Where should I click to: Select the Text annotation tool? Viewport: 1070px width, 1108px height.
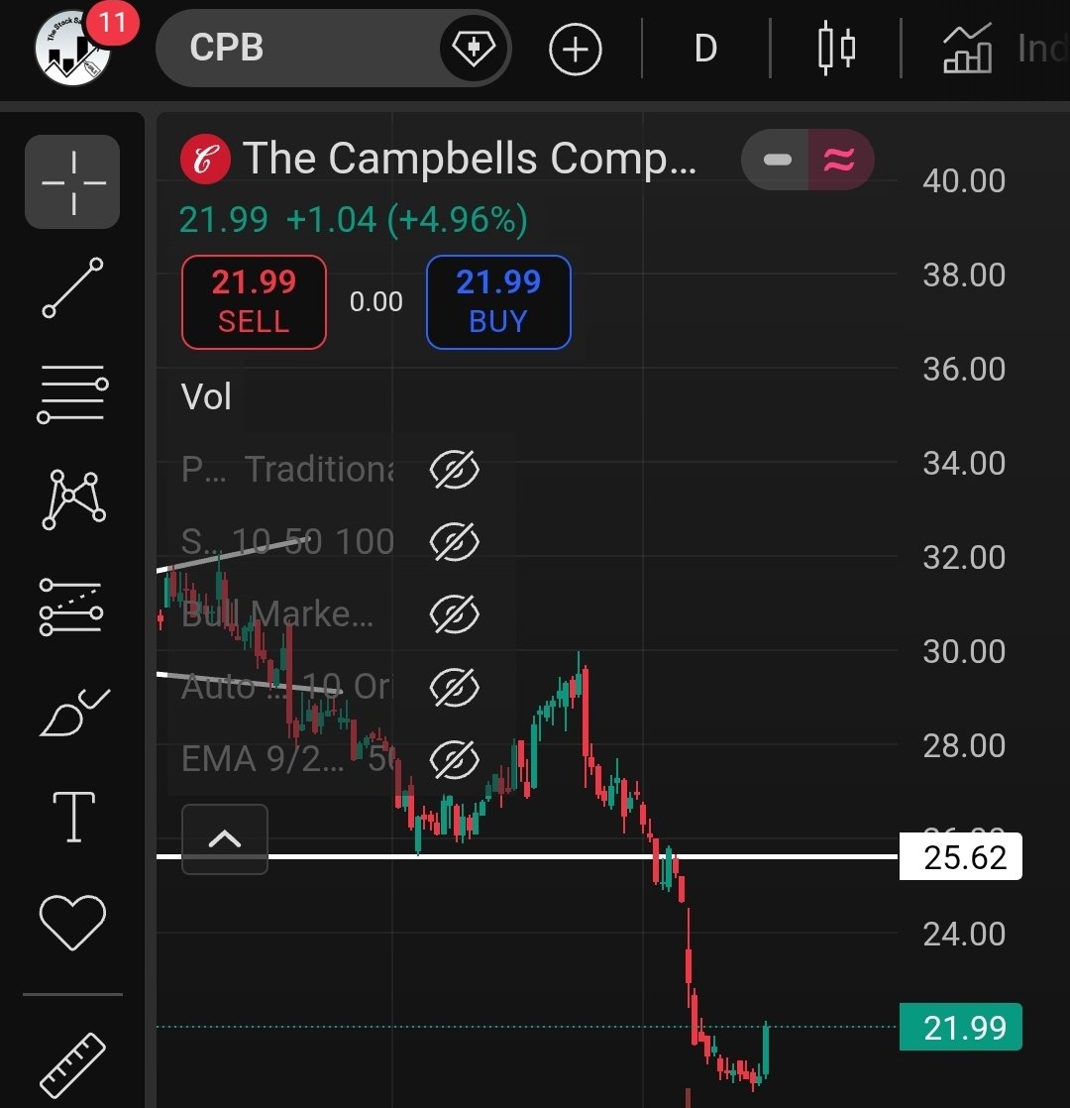pyautogui.click(x=73, y=817)
